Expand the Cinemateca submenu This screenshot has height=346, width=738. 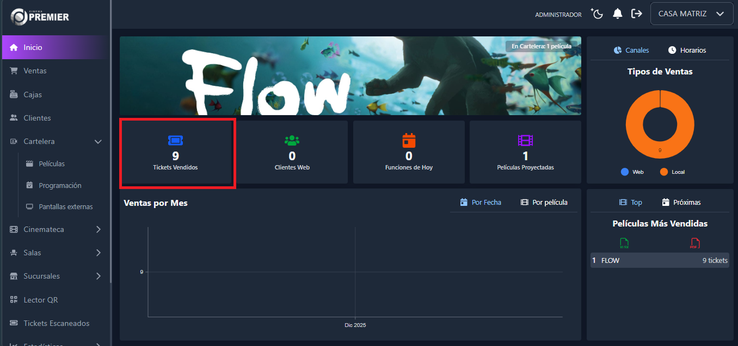click(x=98, y=230)
